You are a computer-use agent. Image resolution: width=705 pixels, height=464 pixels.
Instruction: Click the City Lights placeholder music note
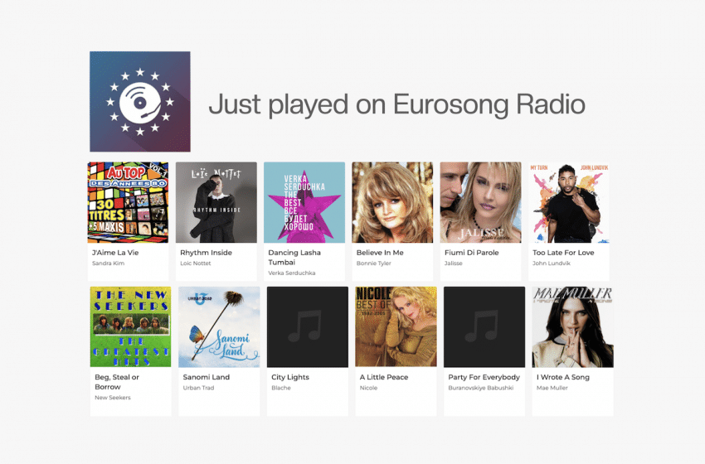click(x=304, y=326)
